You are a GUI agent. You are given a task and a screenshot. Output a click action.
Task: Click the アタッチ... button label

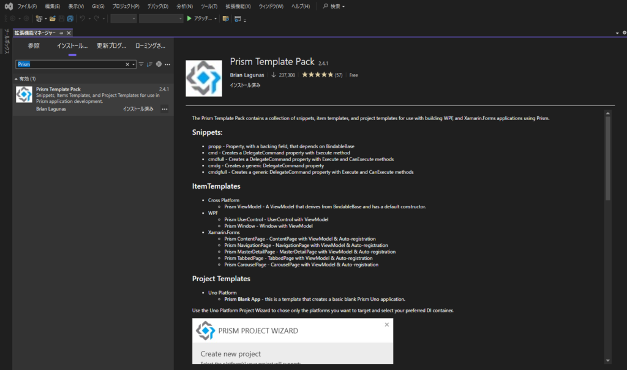pyautogui.click(x=203, y=18)
